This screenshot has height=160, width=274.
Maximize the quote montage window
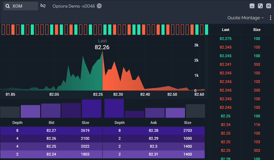tap(260, 6)
